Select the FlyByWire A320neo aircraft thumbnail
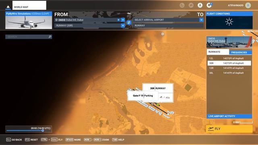The height and width of the screenshot is (145, 258). 29,22
